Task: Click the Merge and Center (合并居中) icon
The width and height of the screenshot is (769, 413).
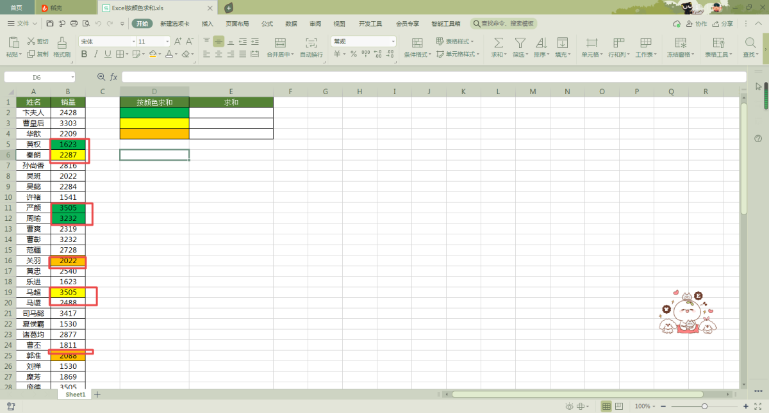Action: [280, 43]
